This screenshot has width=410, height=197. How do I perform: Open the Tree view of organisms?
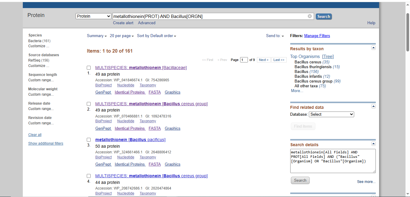(328, 56)
